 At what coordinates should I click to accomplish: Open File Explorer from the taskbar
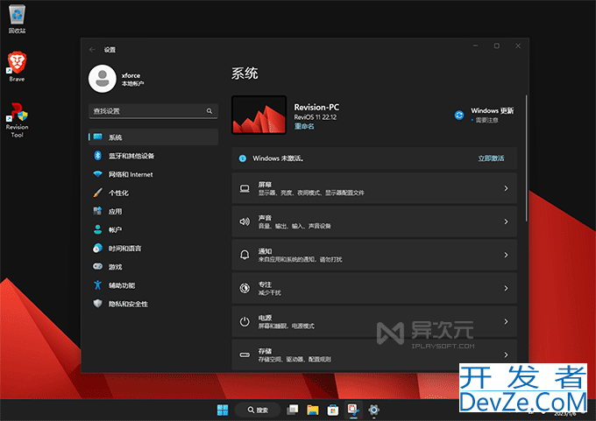point(312,410)
